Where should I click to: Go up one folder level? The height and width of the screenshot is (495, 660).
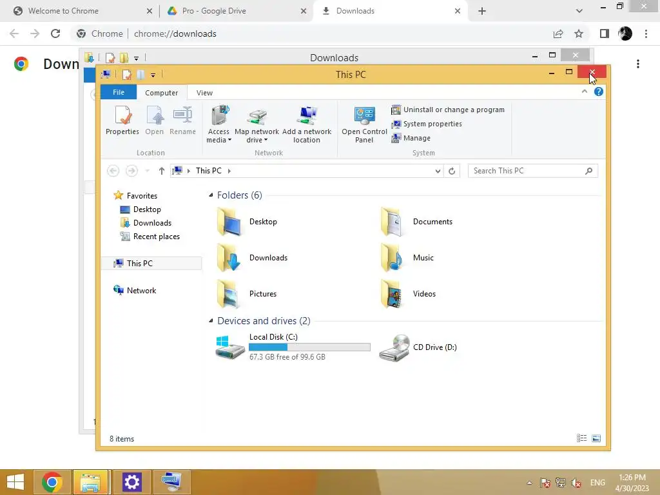pyautogui.click(x=162, y=171)
